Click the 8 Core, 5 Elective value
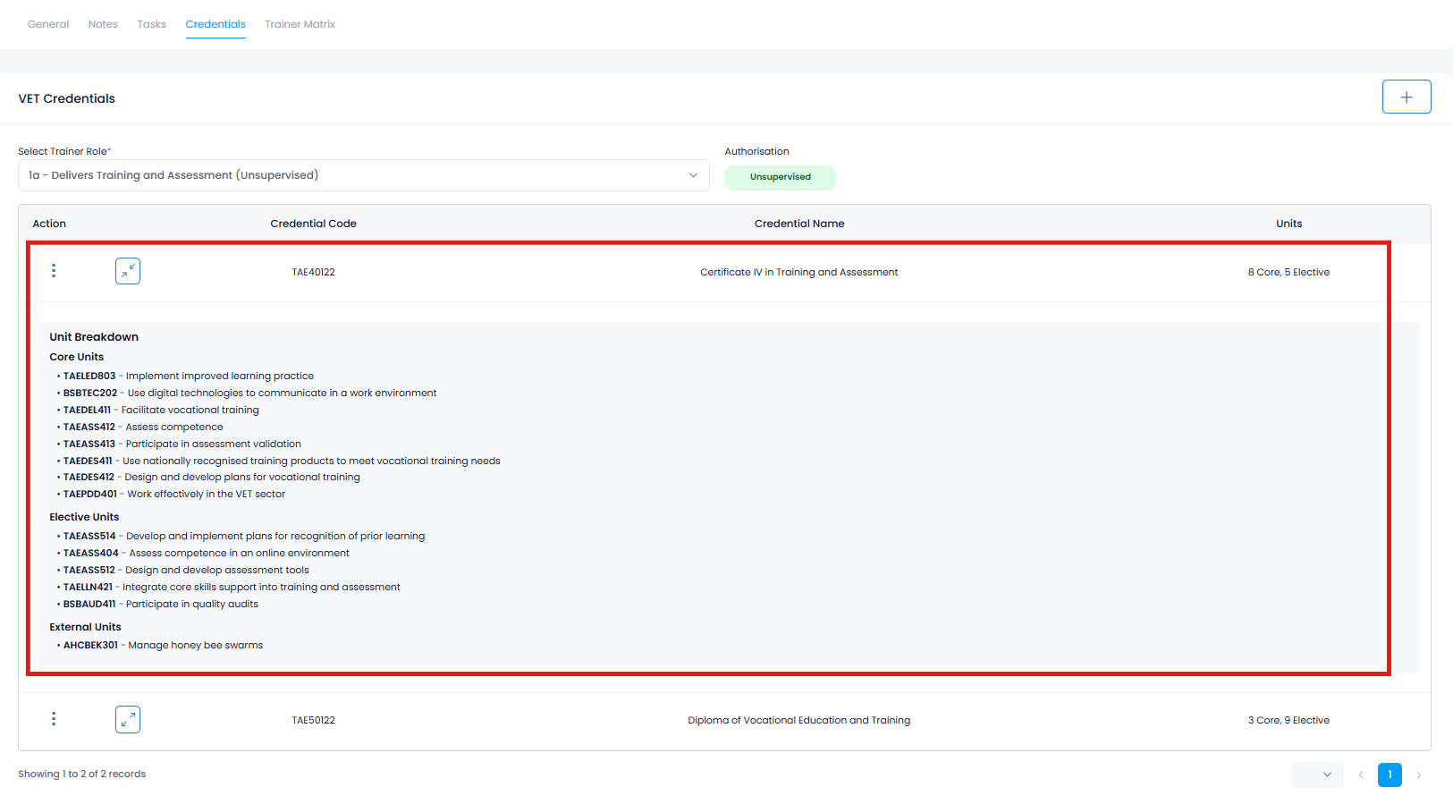1453x796 pixels. click(1288, 272)
